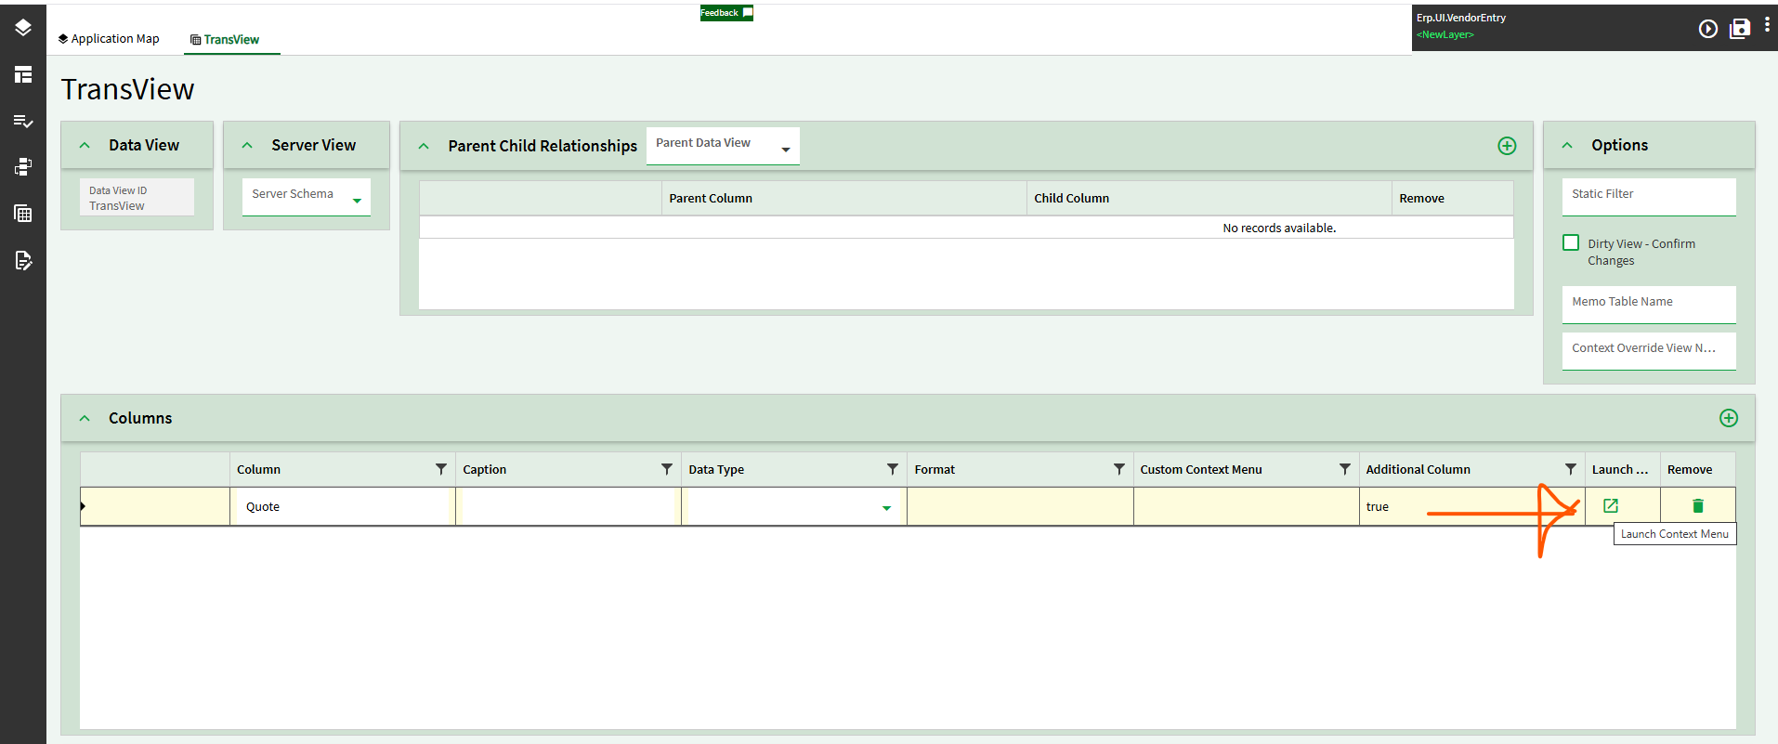Screen dimensions: 1778x744
Task: Collapse the Options panel
Action: click(1567, 145)
